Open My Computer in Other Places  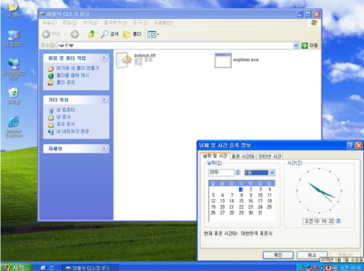61,110
